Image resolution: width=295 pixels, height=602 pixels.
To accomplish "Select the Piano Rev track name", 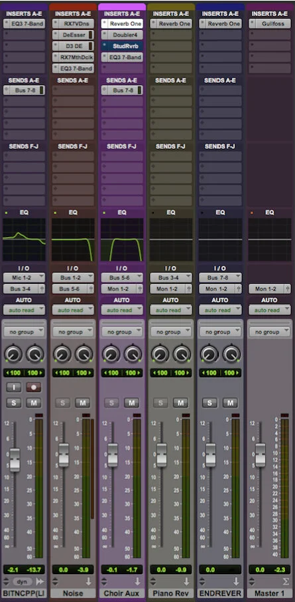I will pyautogui.click(x=171, y=593).
